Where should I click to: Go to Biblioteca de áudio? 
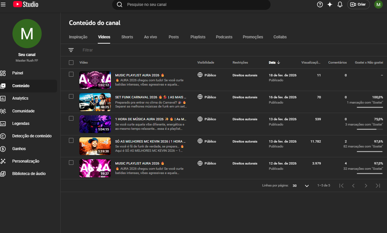coord(29,174)
